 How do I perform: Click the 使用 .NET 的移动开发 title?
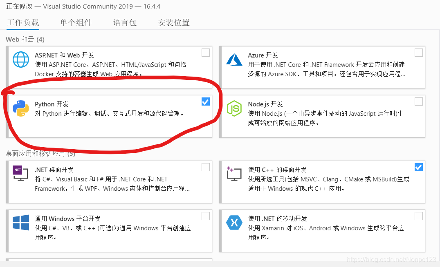[x=278, y=218]
